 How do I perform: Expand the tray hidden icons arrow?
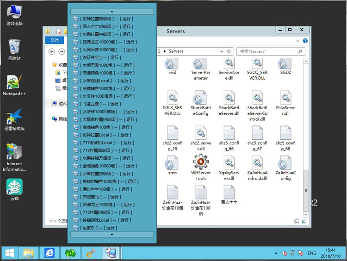(276, 253)
